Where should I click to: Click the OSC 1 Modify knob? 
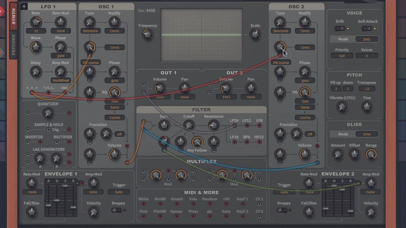pyautogui.click(x=114, y=22)
